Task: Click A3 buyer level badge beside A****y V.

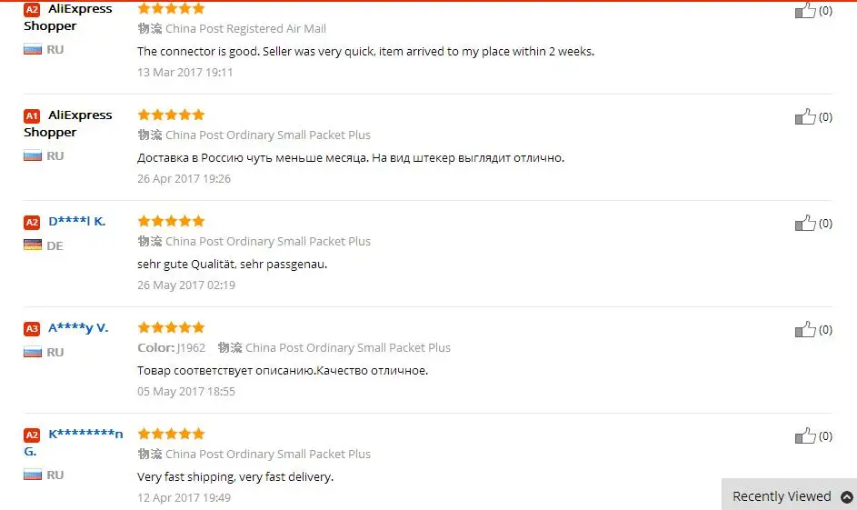Action: (32, 328)
